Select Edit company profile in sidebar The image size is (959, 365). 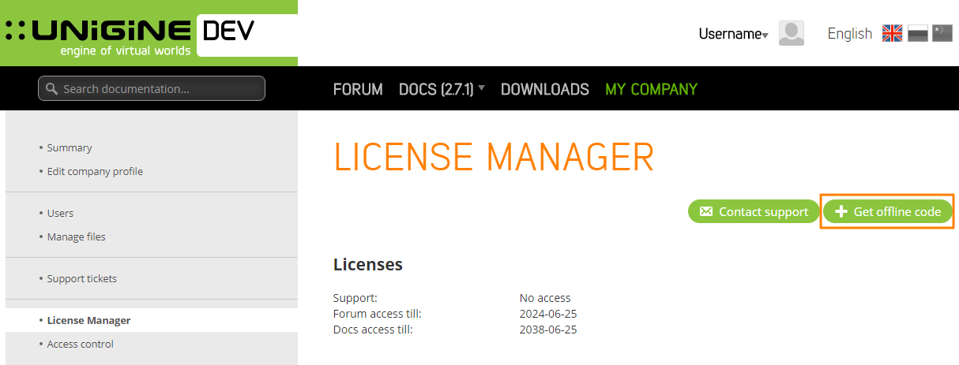pos(95,172)
